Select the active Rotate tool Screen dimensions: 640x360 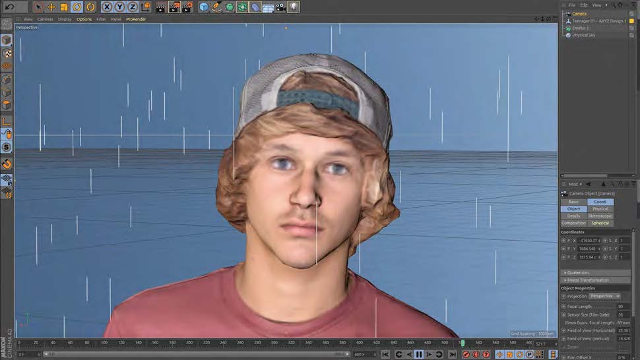coord(77,7)
